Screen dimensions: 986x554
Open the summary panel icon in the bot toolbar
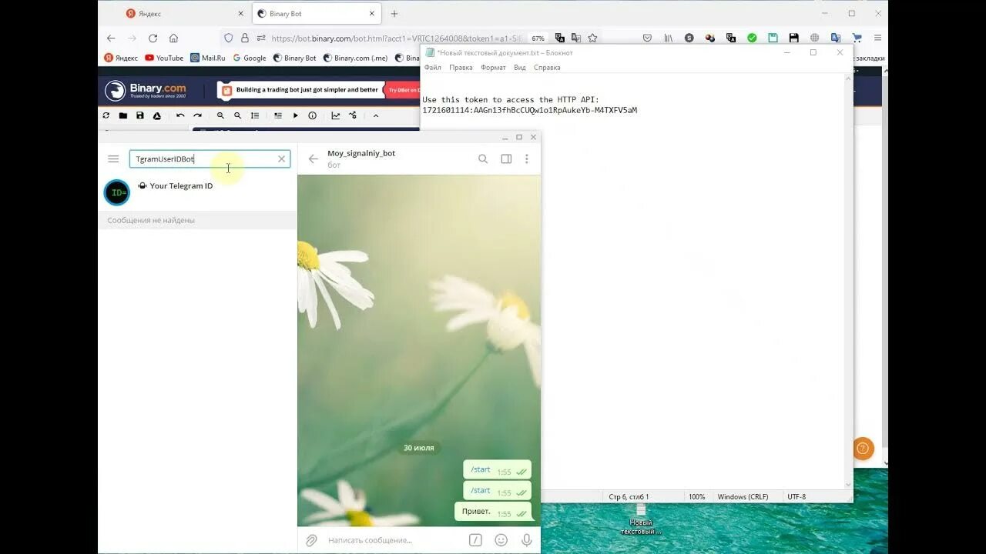pyautogui.click(x=278, y=115)
